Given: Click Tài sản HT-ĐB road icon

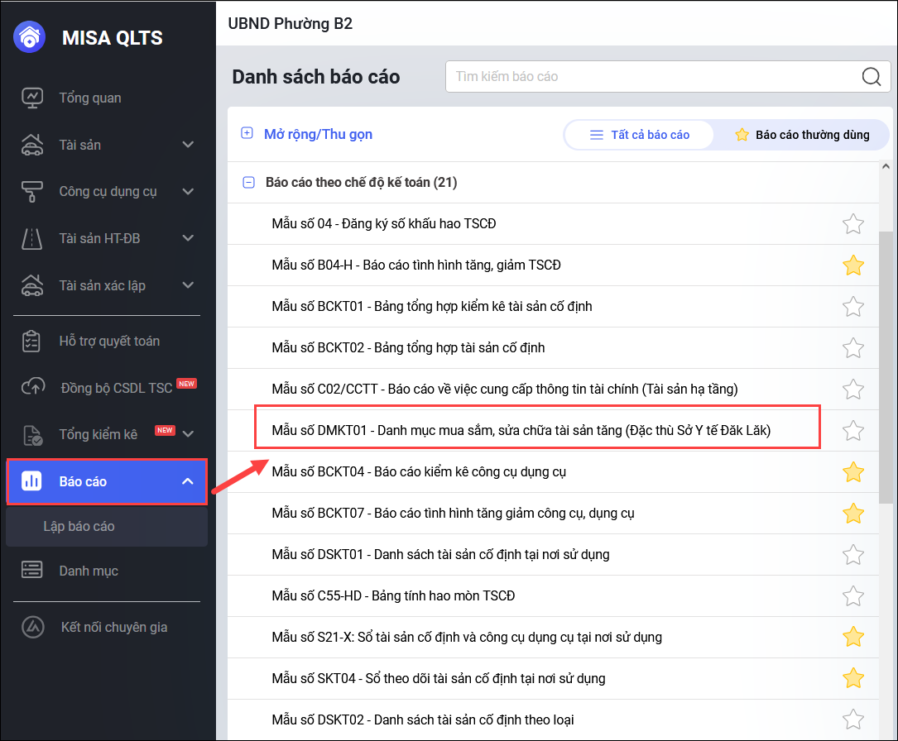Looking at the screenshot, I should [32, 239].
